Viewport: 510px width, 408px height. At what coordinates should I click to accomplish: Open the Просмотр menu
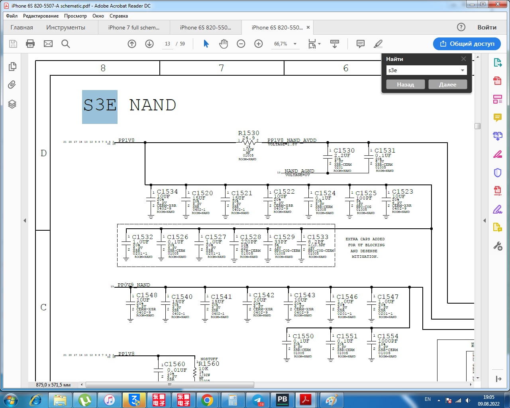(75, 16)
